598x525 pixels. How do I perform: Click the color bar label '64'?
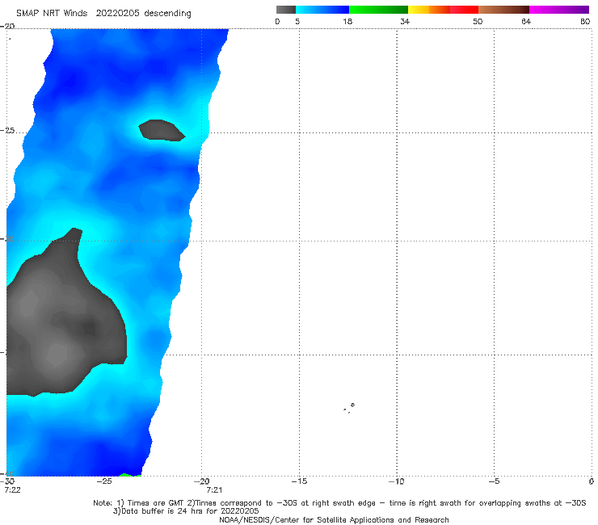[x=526, y=22]
